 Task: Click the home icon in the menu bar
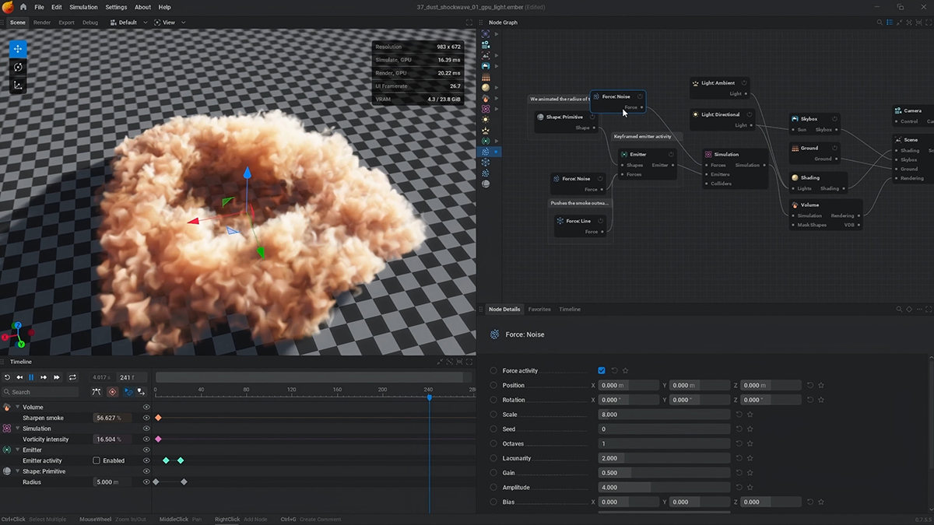[x=23, y=7]
